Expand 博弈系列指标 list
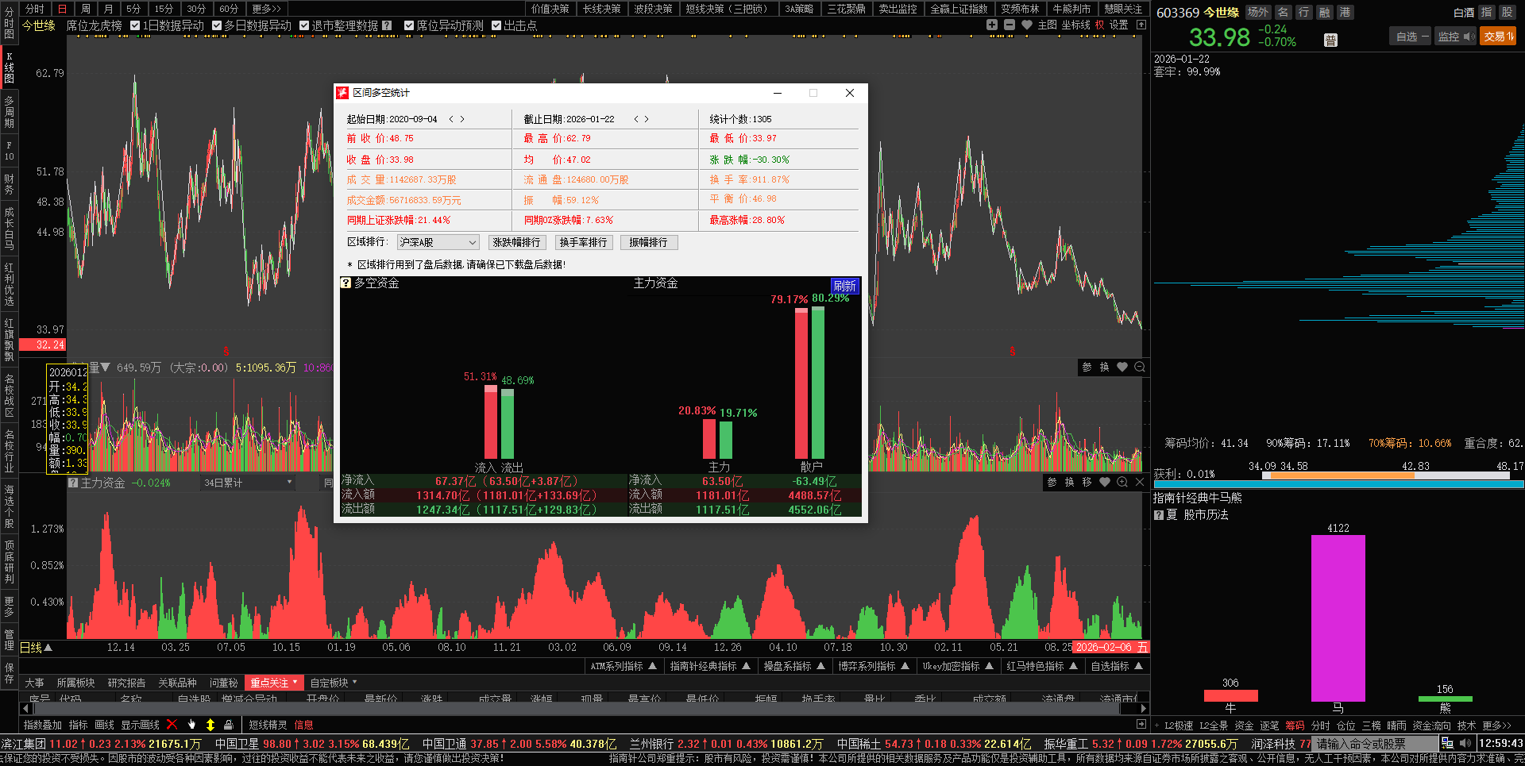This screenshot has width=1525, height=766. coord(874,667)
